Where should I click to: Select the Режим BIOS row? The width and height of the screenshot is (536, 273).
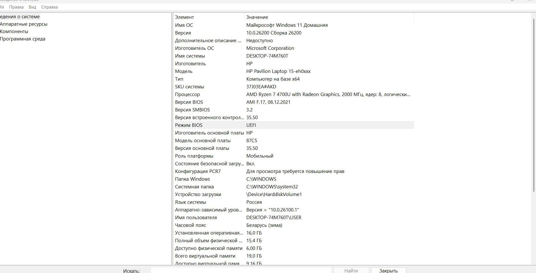coord(294,125)
